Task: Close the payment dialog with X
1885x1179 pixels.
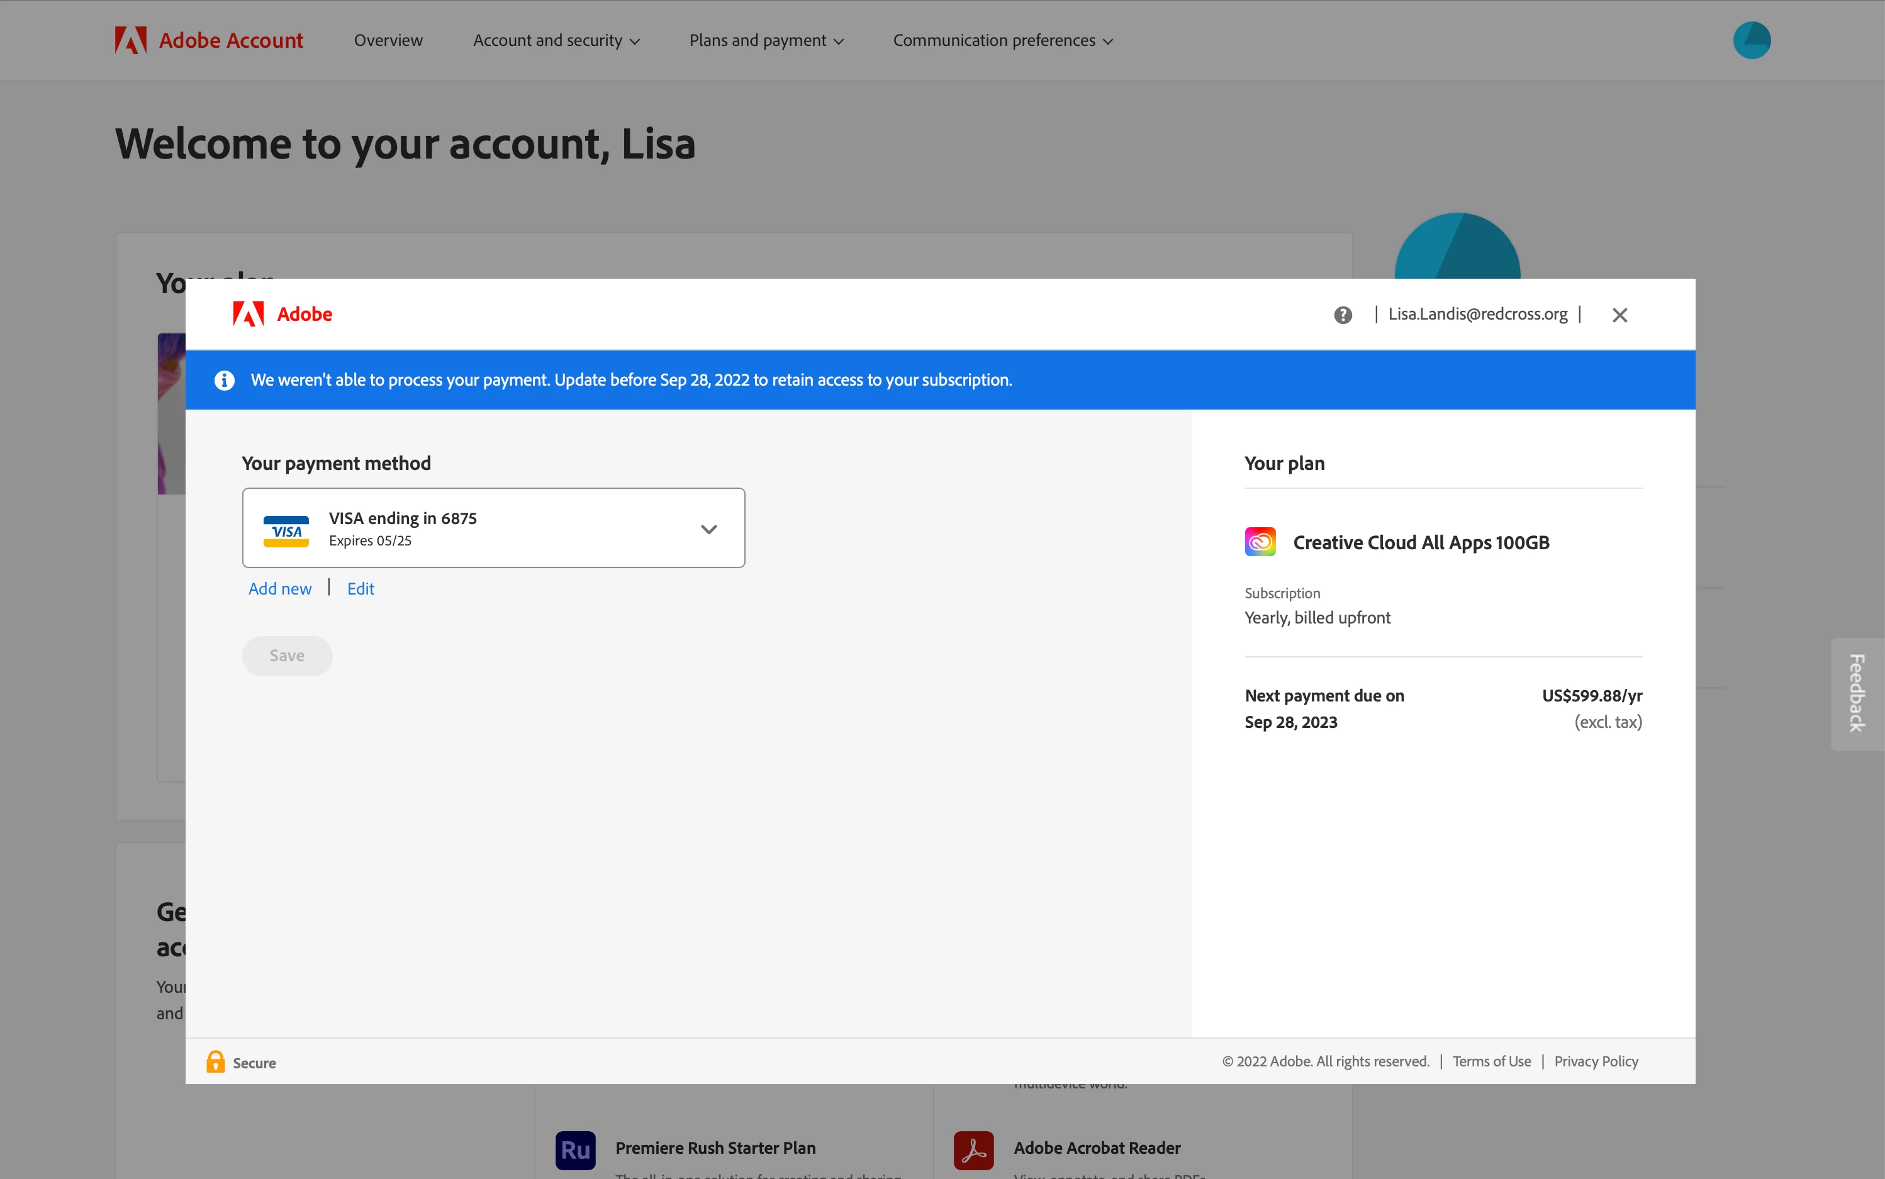Action: coord(1619,315)
